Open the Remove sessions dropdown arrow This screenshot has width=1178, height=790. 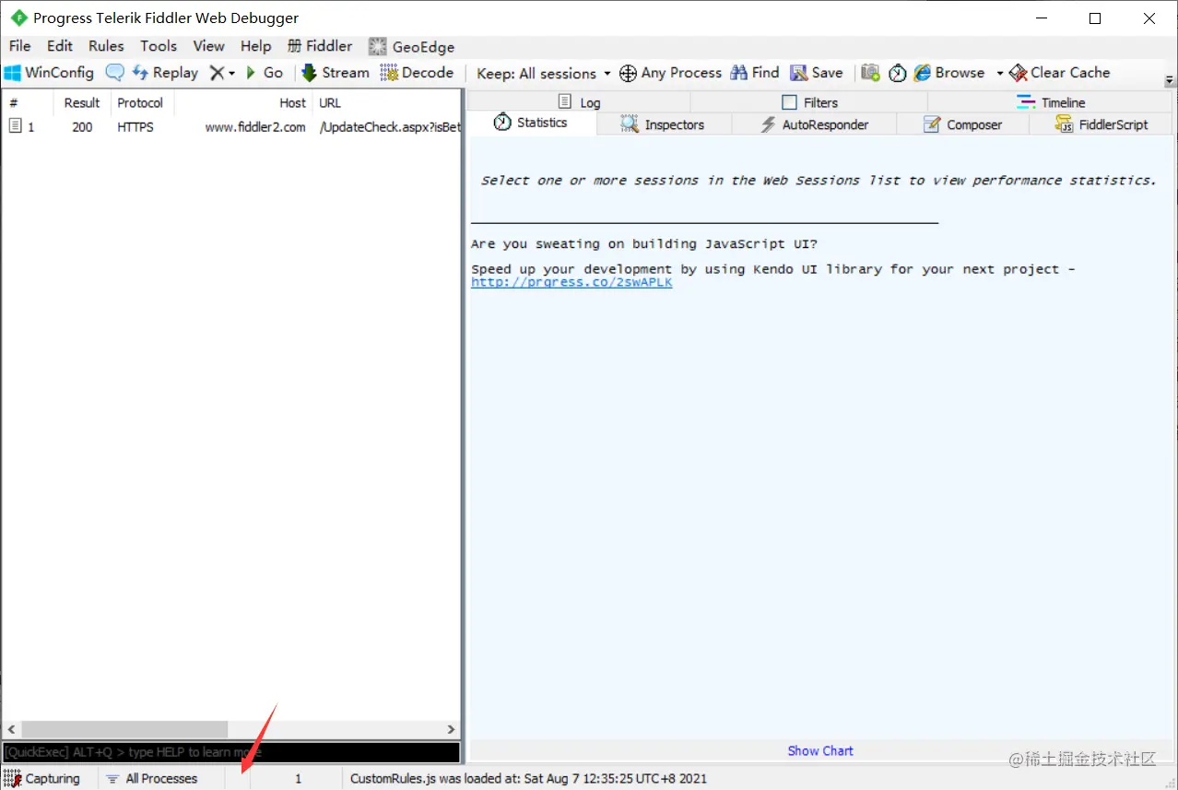231,73
